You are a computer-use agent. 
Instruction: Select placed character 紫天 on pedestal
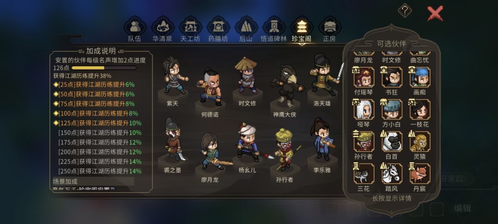pyautogui.click(x=174, y=76)
